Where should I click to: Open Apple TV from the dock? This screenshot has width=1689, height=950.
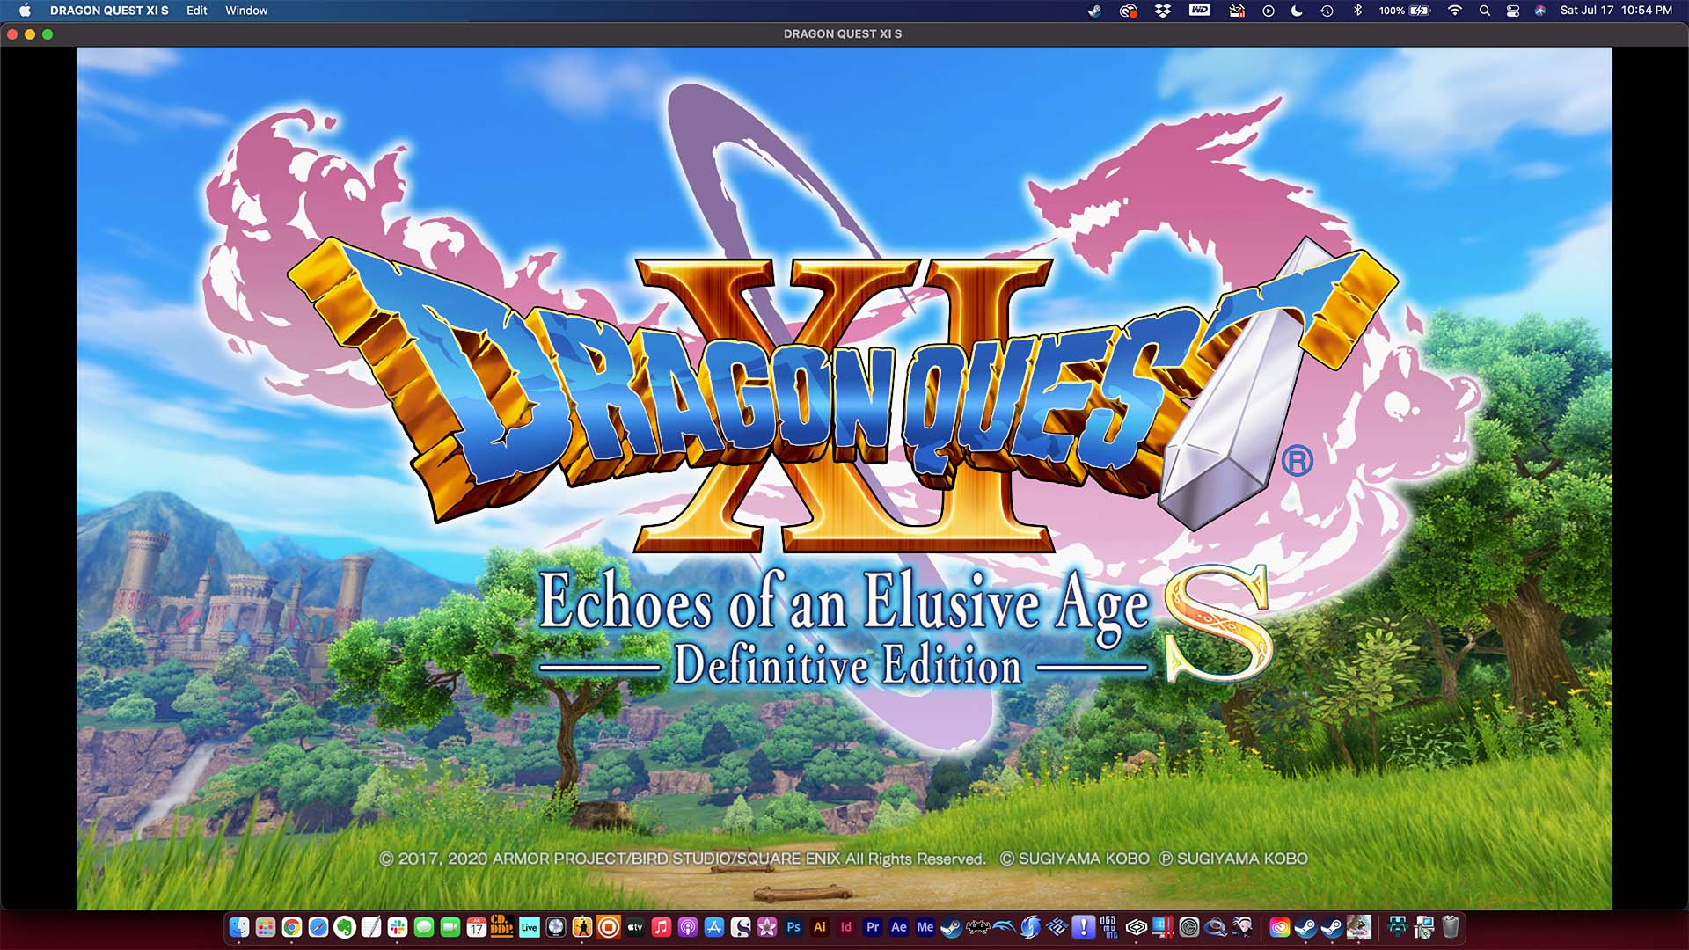(x=634, y=927)
